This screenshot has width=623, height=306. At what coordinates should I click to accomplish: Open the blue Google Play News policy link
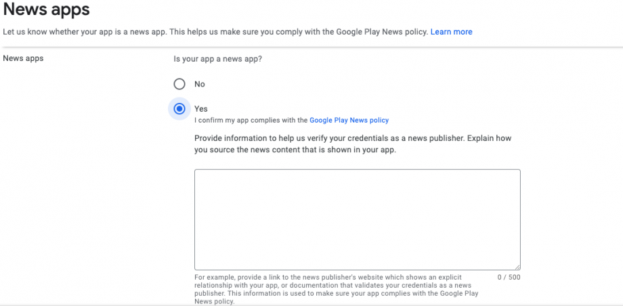click(x=349, y=121)
